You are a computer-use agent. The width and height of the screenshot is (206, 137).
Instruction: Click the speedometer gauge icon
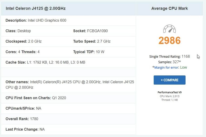tap(169, 29)
